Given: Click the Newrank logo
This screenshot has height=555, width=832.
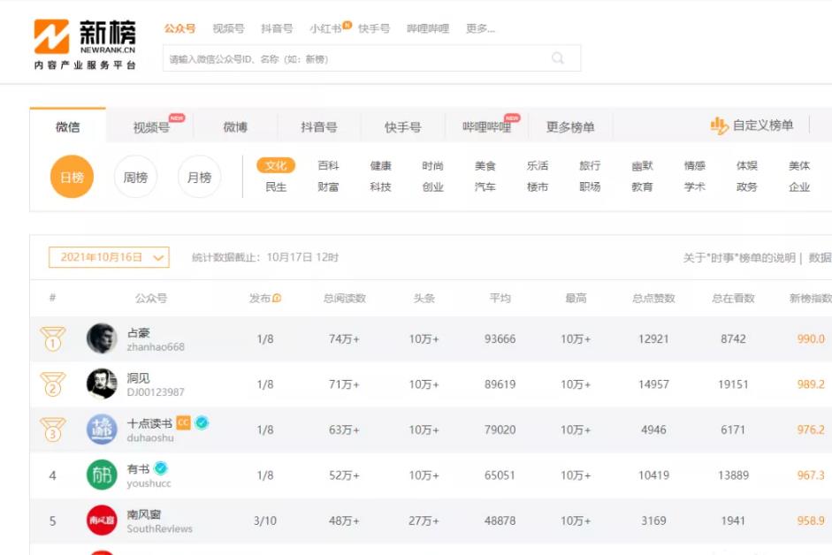Looking at the screenshot, I should tap(85, 44).
